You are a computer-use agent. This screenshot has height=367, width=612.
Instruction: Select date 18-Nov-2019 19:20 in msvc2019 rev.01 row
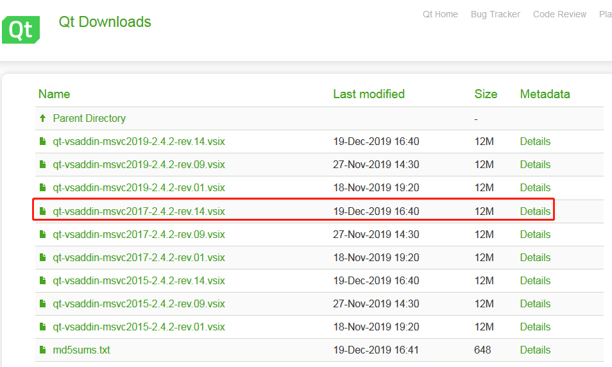point(376,187)
